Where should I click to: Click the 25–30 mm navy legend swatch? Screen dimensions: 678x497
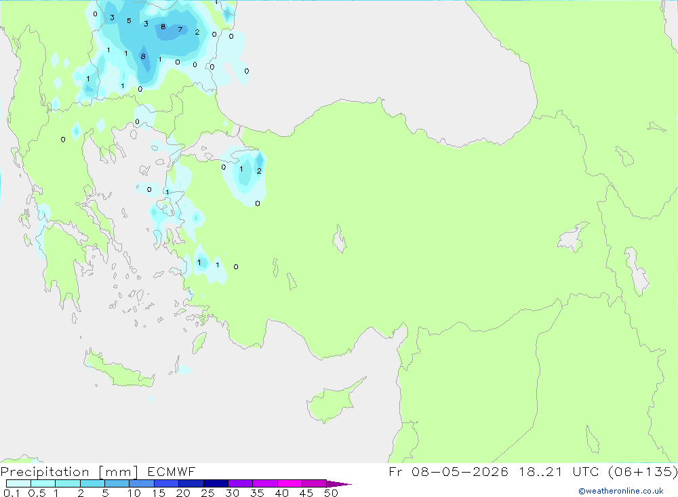216,483
